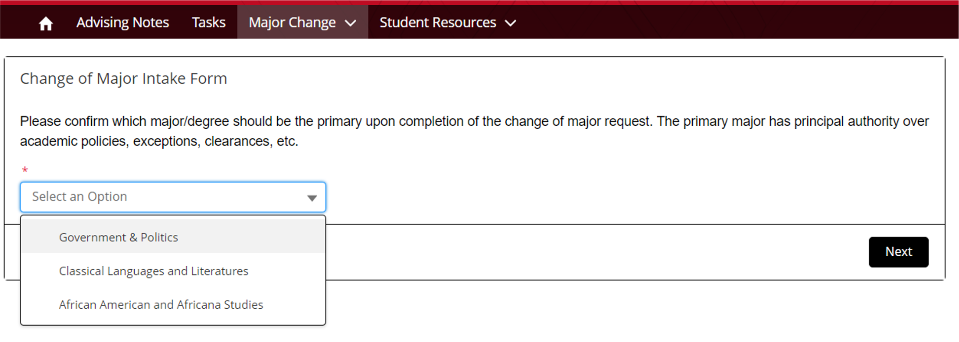Click the form panel outside the dropdown list
Viewport: 959px width, 342px height.
click(x=614, y=197)
